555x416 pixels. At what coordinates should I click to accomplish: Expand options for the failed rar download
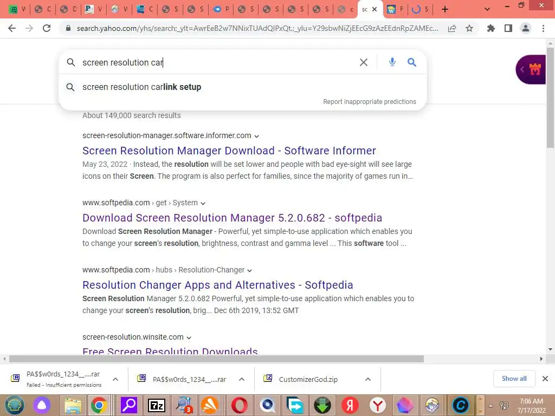pos(115,379)
